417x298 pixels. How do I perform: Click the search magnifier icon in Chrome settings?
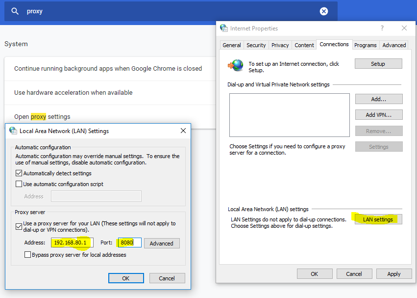coord(15,11)
